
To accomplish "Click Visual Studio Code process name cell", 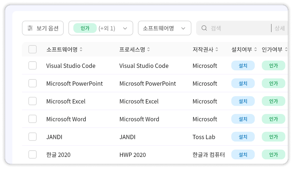I will pyautogui.click(x=144, y=66).
